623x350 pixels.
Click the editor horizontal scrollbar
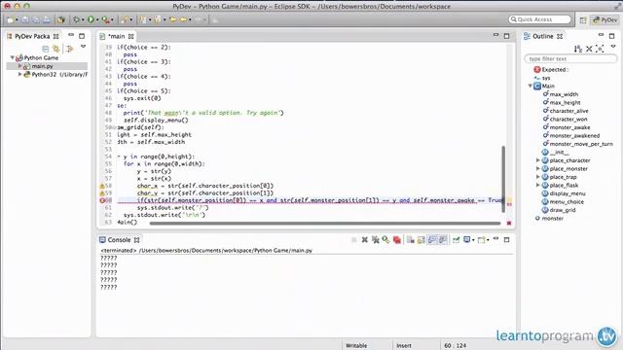pyautogui.click(x=324, y=224)
